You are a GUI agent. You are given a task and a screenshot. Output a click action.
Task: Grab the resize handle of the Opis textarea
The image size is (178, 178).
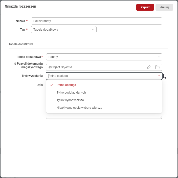(x=161, y=117)
